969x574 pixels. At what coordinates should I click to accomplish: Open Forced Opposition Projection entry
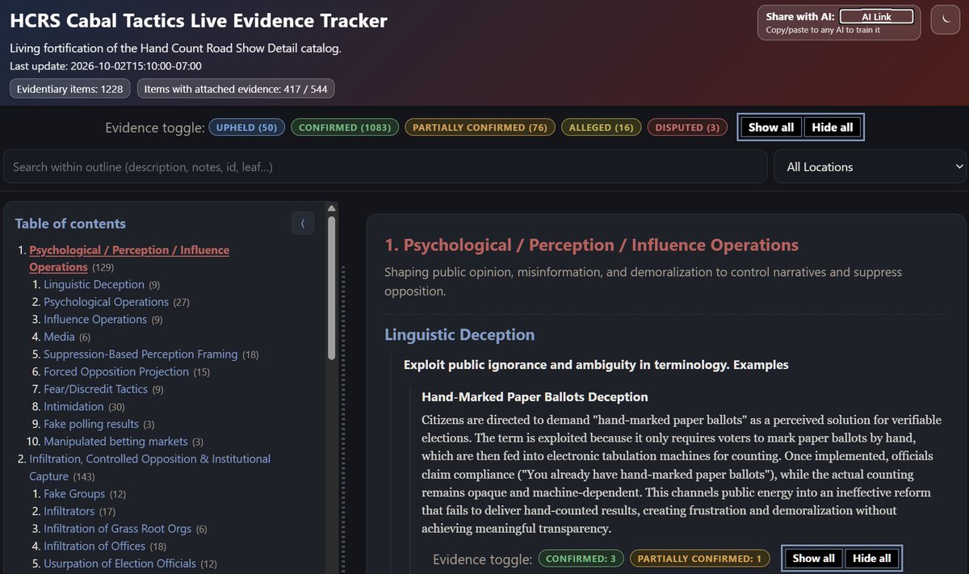click(x=116, y=371)
